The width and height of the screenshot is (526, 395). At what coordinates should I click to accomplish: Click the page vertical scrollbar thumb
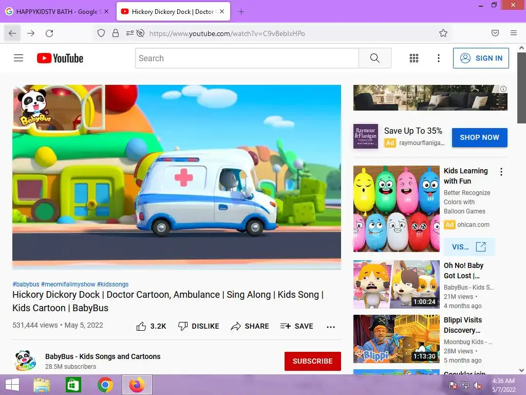tap(521, 88)
